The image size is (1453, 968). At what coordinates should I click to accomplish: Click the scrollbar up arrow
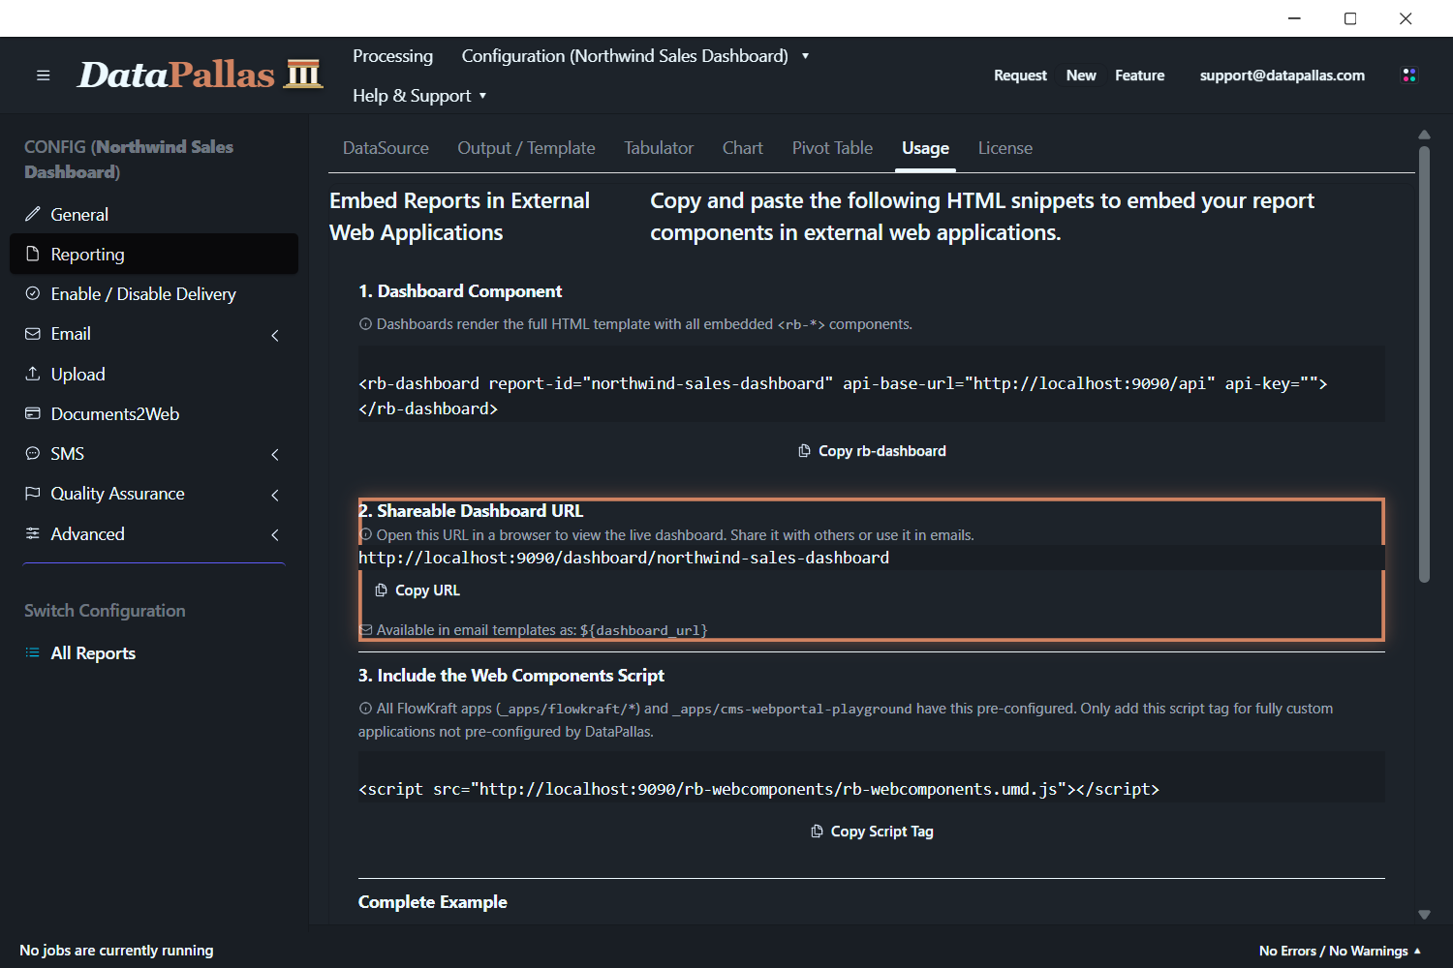coord(1424,135)
